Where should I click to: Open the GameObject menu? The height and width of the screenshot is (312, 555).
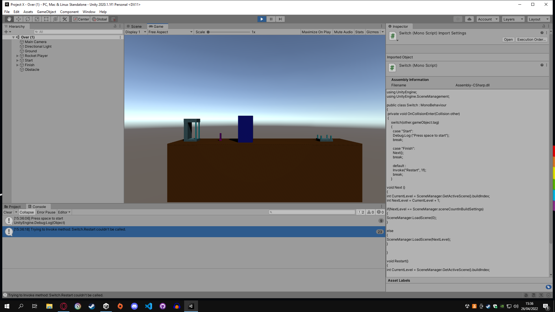[46, 12]
